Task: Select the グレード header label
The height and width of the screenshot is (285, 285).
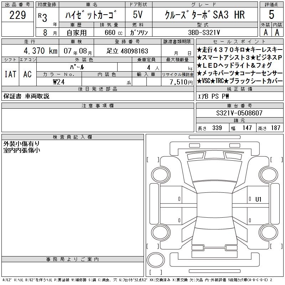Action: [205, 5]
